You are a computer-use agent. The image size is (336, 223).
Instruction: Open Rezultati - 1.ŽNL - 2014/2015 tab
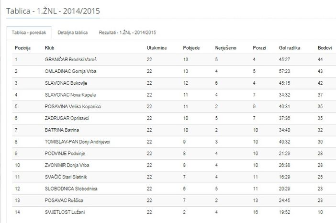click(x=127, y=33)
